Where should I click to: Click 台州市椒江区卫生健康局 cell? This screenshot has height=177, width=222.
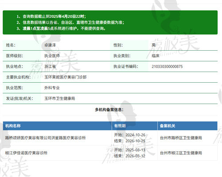(181, 153)
